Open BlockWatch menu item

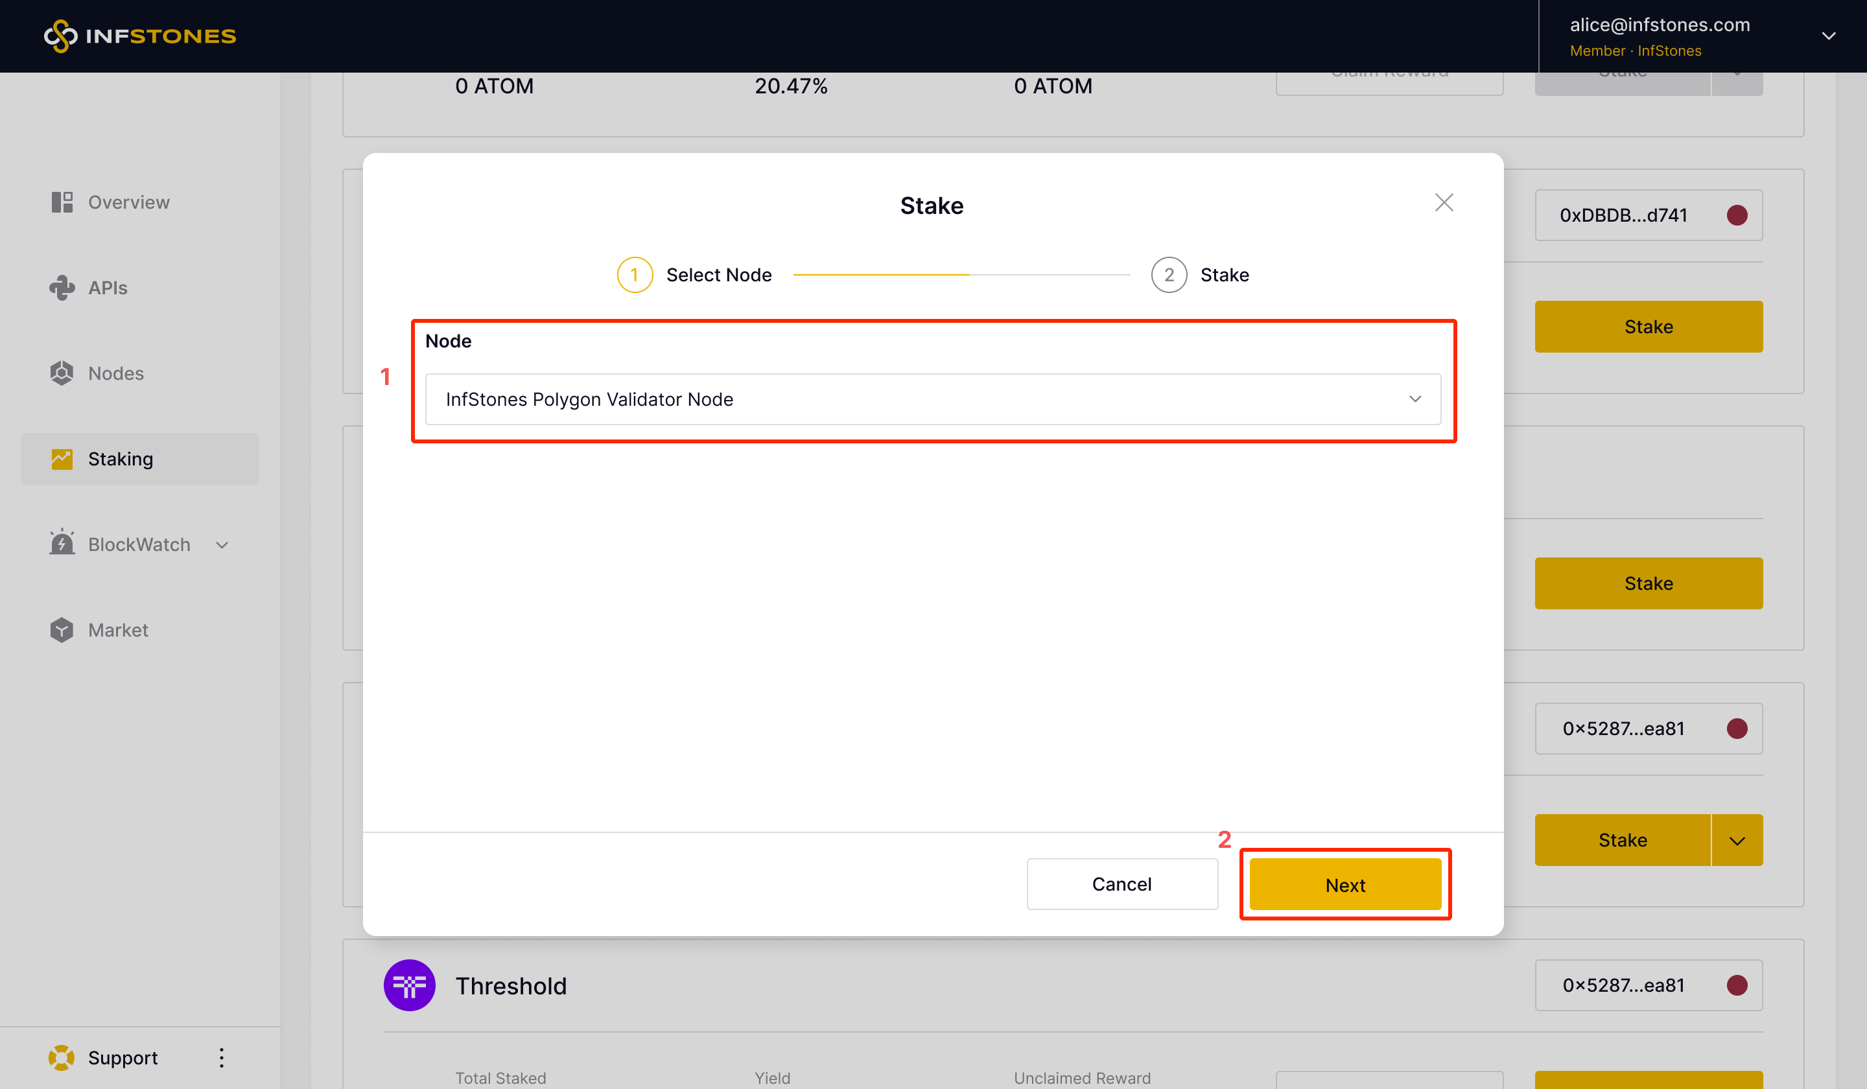[x=140, y=544]
